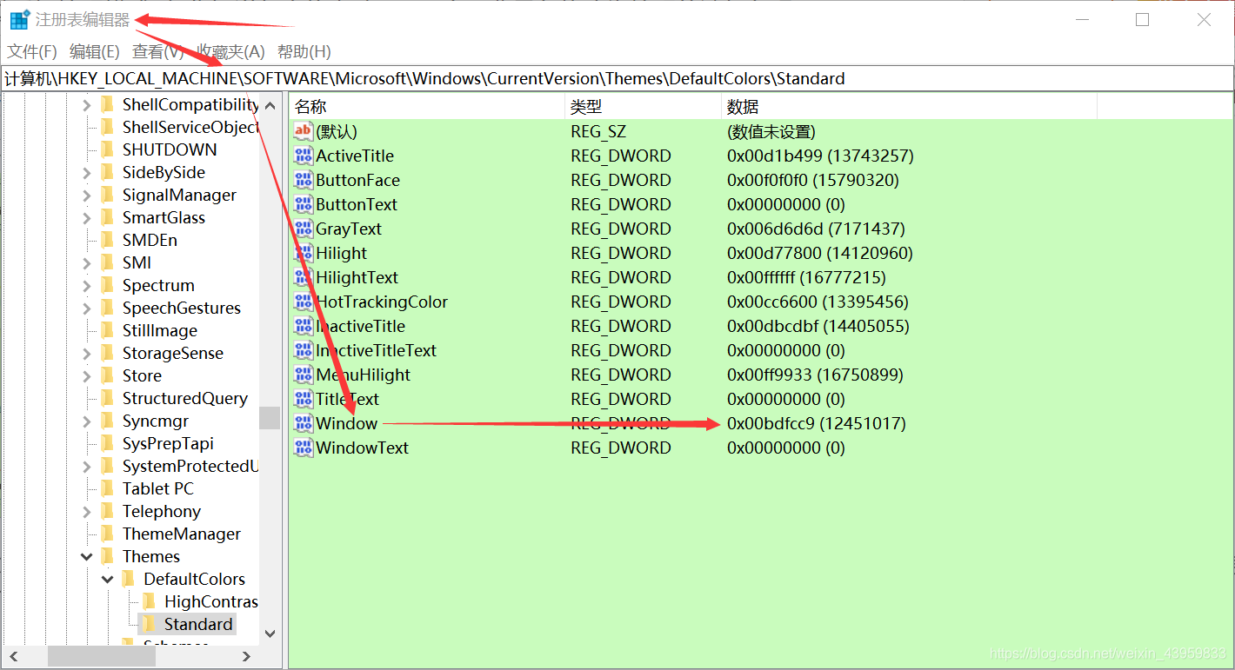
Task: Click the registry path address bar
Action: [617, 78]
